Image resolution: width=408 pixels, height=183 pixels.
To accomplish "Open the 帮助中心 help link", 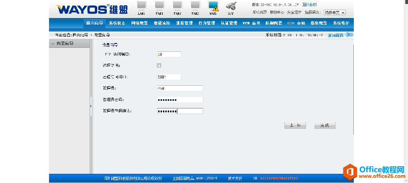I will click(x=277, y=12).
